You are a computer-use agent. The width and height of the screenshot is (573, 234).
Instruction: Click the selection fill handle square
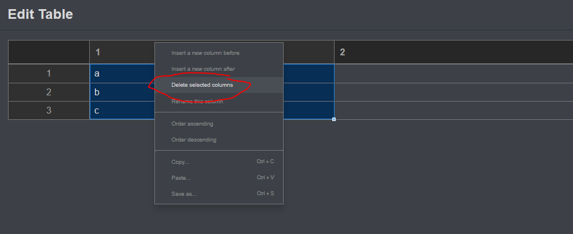[334, 119]
